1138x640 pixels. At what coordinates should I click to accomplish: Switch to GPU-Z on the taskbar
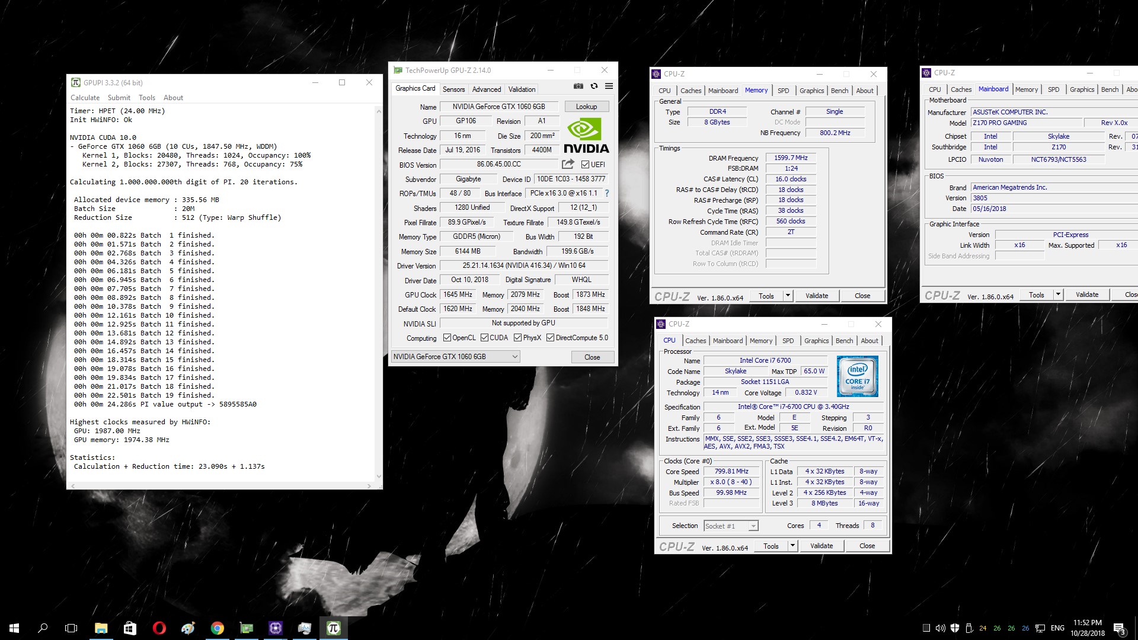click(x=246, y=628)
